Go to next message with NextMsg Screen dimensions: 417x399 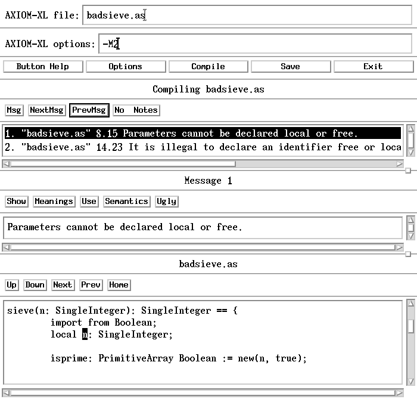[47, 110]
